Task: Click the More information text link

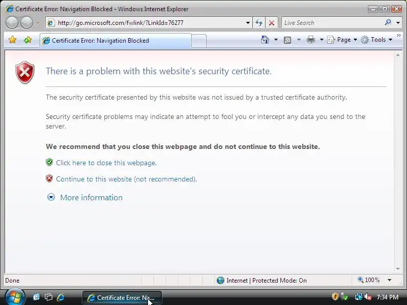Action: (92, 198)
